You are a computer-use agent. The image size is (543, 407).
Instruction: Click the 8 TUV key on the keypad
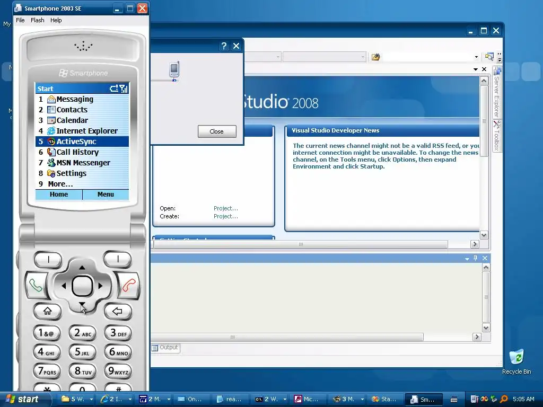82,371
